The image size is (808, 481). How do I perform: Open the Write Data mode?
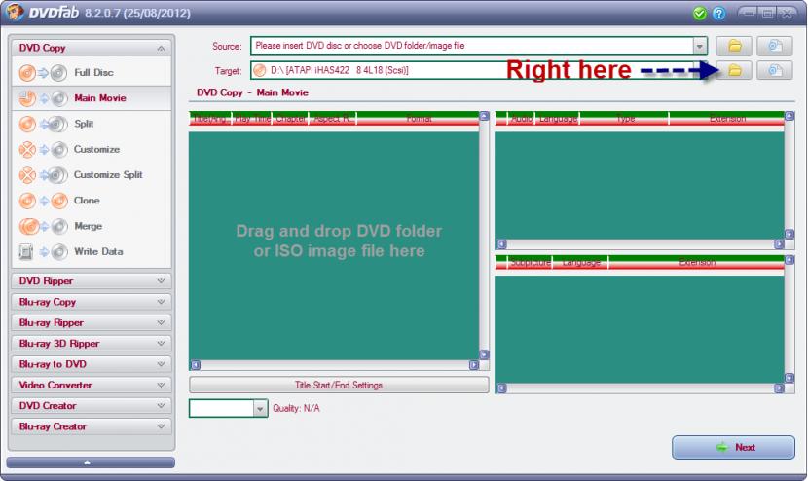click(92, 251)
